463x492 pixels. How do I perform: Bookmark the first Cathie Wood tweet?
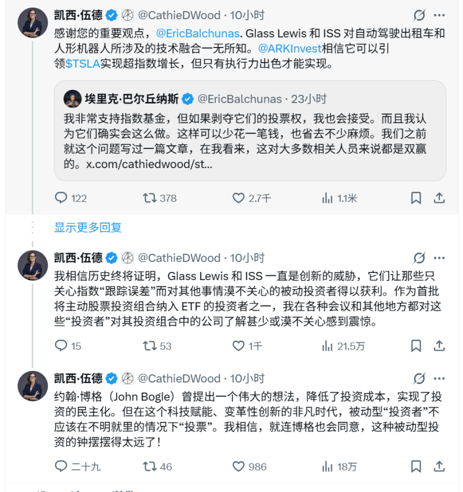tap(416, 198)
